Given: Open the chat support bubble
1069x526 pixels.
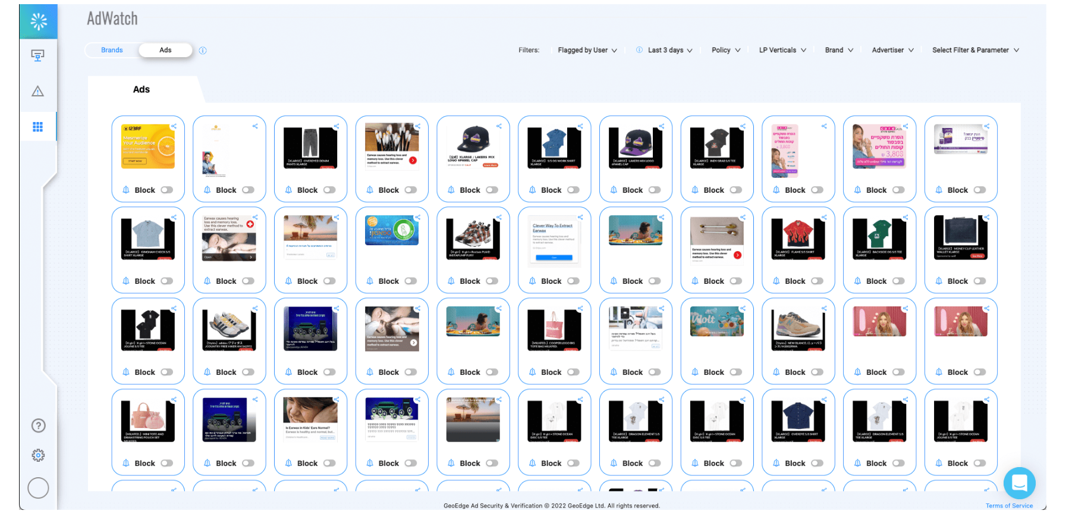Looking at the screenshot, I should click(1019, 483).
